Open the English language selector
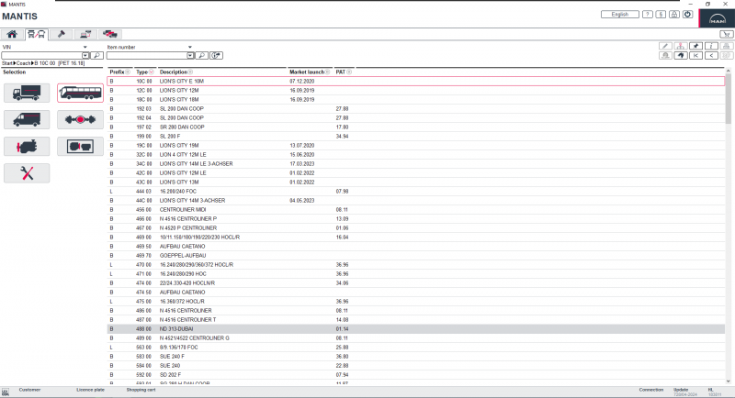 619,15
